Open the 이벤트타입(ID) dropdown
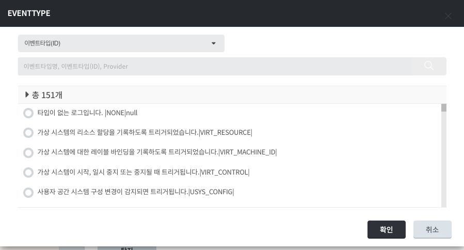The width and height of the screenshot is (464, 250). 121,43
